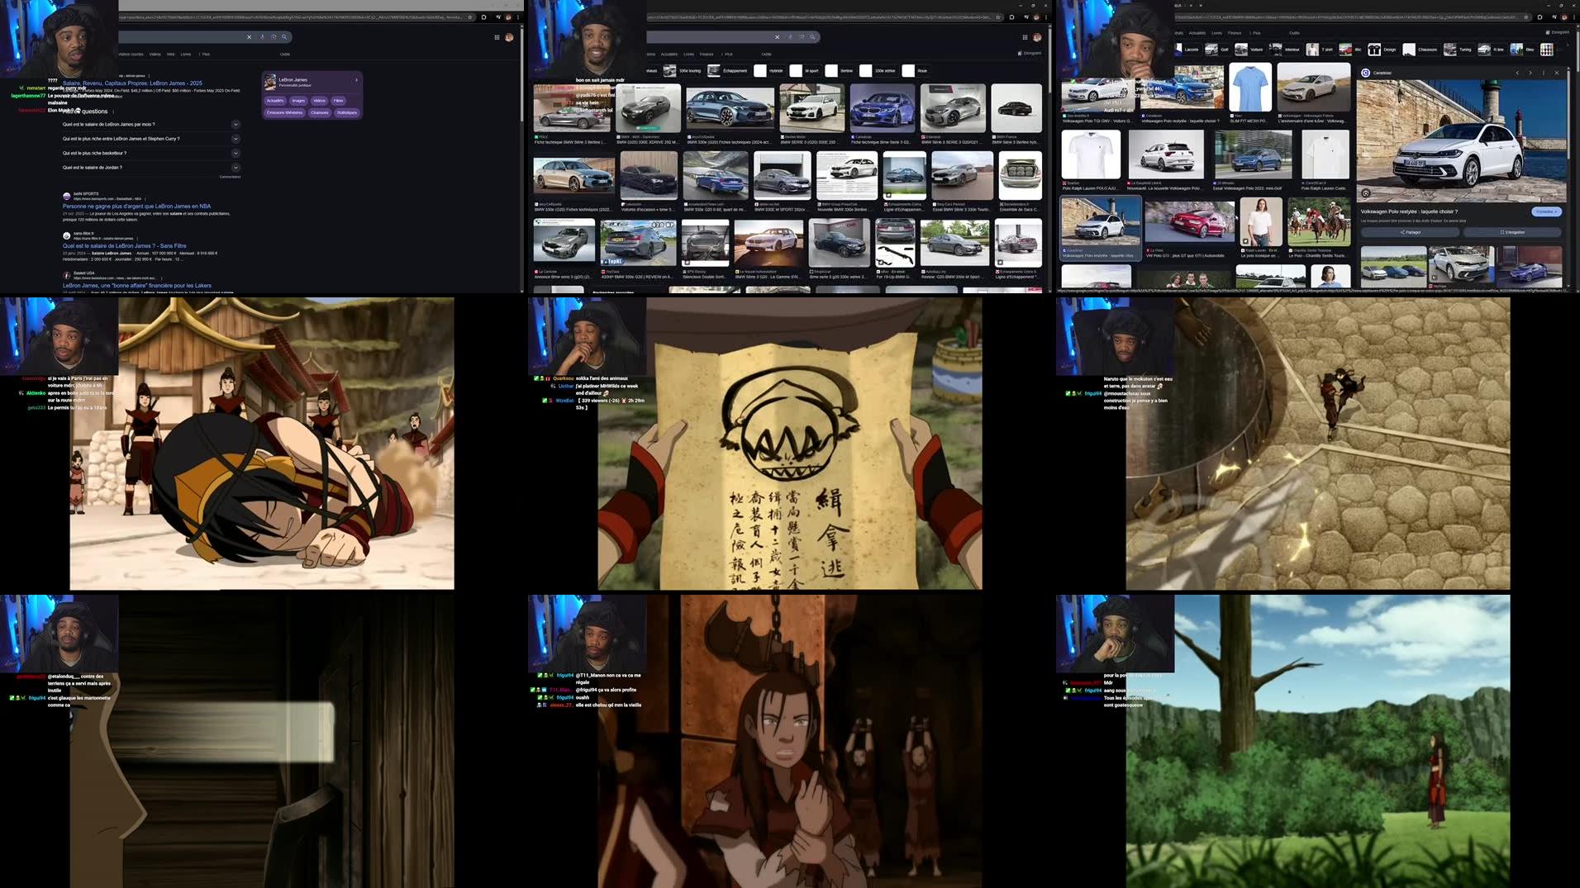This screenshot has width=1580, height=888.
Task: Switch to Livres tab in Polo images frame
Action: (1216, 33)
